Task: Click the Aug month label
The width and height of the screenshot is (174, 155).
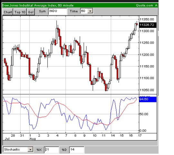Action: (x=33, y=139)
